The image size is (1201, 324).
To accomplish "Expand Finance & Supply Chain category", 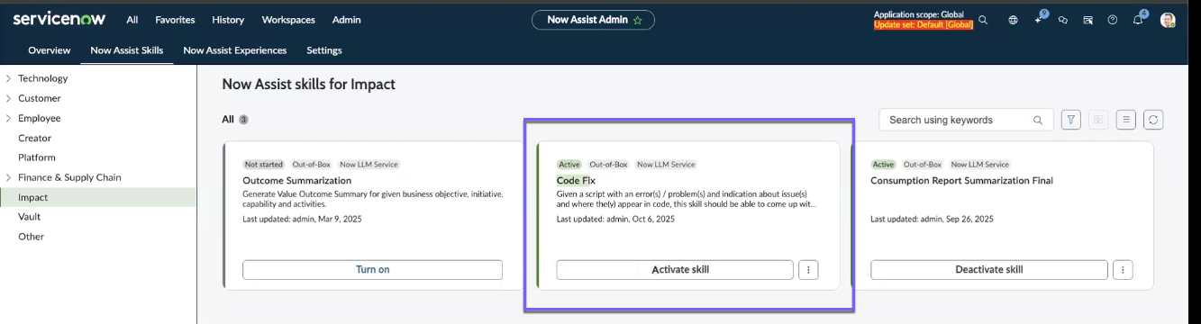I will coord(9,177).
